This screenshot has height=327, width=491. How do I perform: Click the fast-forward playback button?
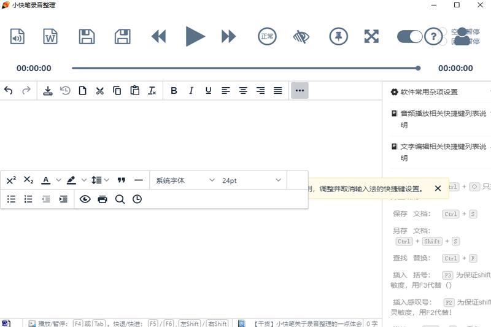tap(228, 36)
